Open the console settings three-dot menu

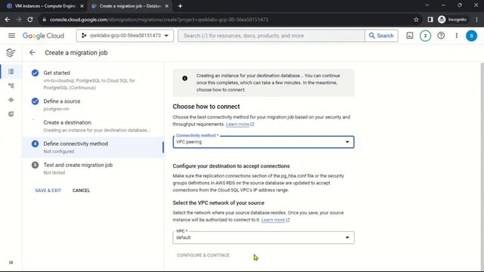(x=457, y=36)
